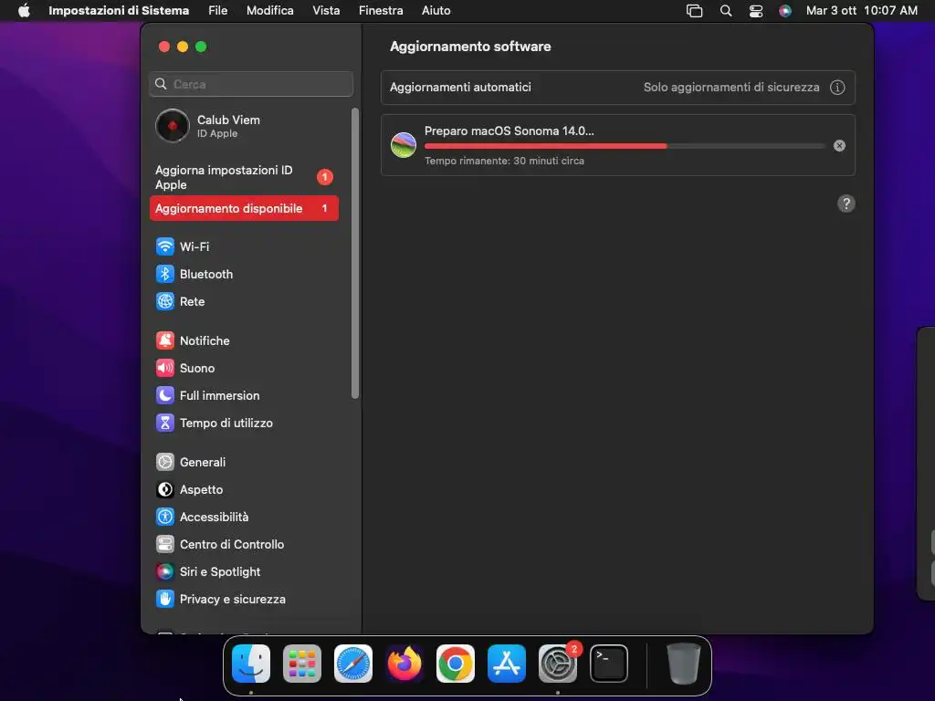935x701 pixels.
Task: Open the help question mark button
Action: pyautogui.click(x=846, y=204)
